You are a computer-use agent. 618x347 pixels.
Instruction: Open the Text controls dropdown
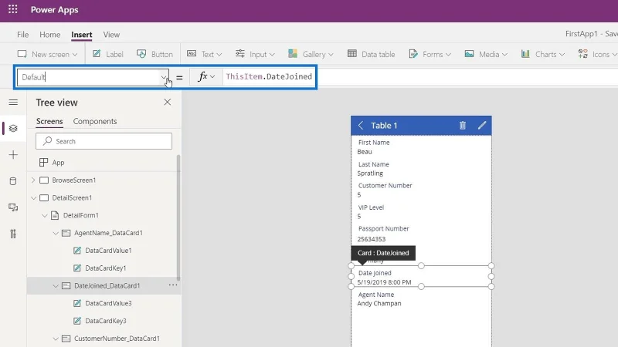[x=204, y=54]
